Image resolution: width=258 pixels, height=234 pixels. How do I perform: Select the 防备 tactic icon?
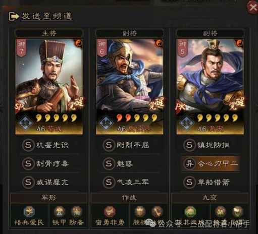click(x=77, y=212)
